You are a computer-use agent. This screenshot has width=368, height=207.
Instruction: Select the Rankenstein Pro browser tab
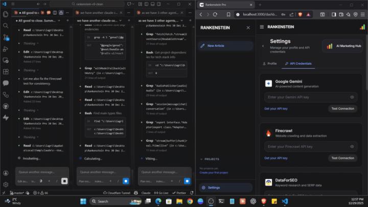pos(226,5)
